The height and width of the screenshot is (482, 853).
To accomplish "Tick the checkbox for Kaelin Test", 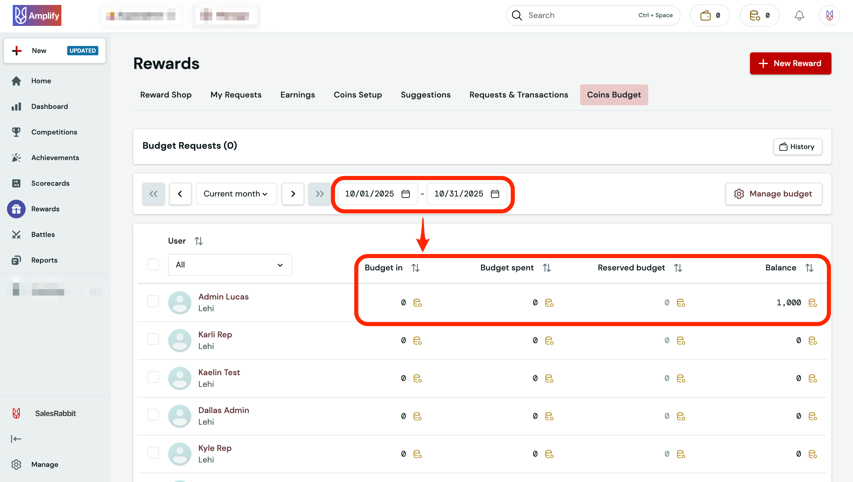I will pyautogui.click(x=153, y=377).
